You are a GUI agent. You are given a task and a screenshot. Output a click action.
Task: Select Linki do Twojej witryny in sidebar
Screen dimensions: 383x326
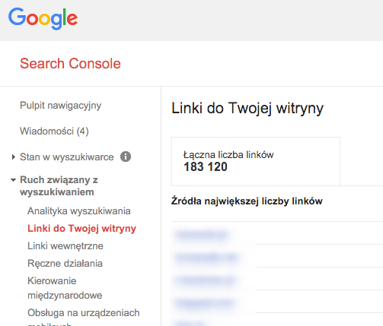pyautogui.click(x=81, y=229)
